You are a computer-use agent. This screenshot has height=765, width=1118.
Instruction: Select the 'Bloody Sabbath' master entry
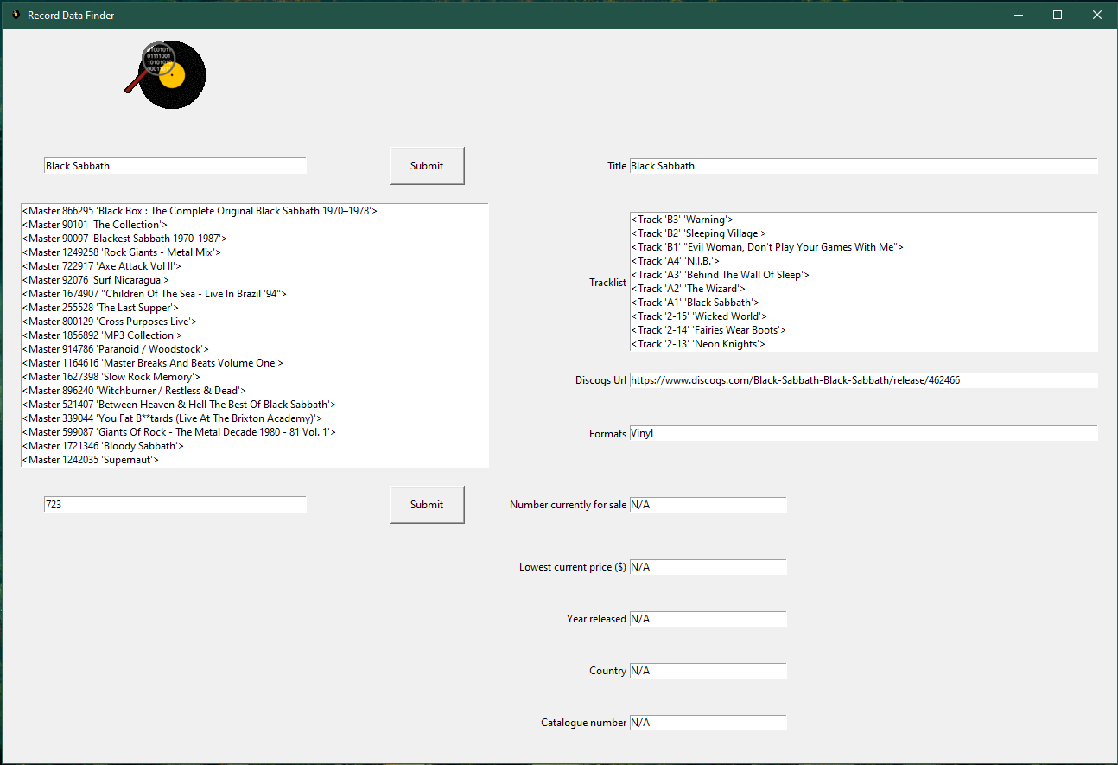pyautogui.click(x=103, y=445)
